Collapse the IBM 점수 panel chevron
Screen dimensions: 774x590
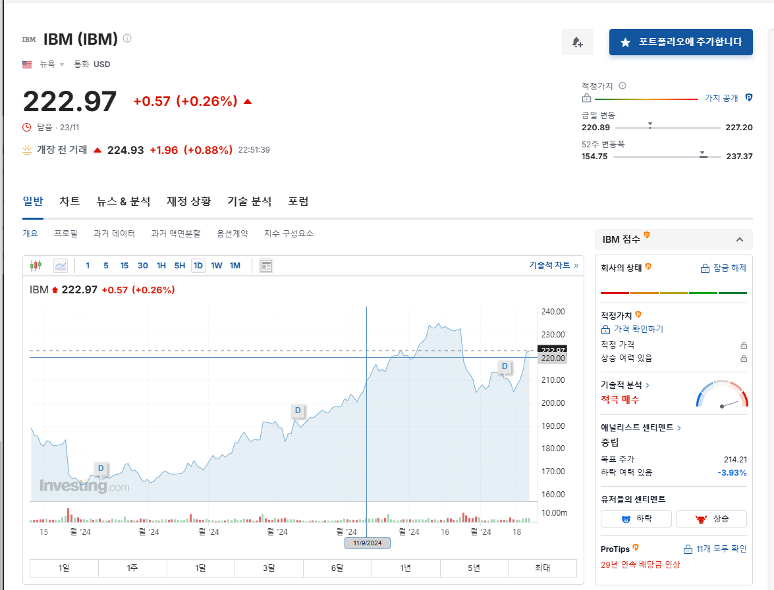tap(740, 239)
